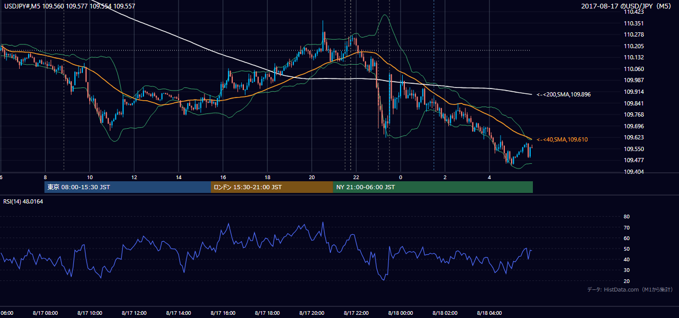Click the 8/17 16:00 time axis label

(x=223, y=313)
